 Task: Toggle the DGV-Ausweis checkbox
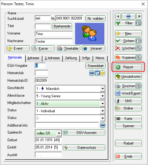(66, 132)
